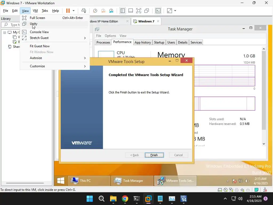Click Finish in VMware Tools Setup
The height and width of the screenshot is (205, 273).
point(154,155)
